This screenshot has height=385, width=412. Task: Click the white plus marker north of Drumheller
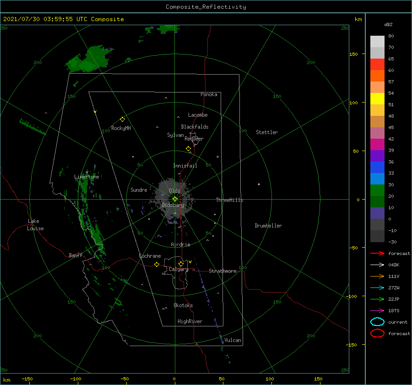point(259,184)
